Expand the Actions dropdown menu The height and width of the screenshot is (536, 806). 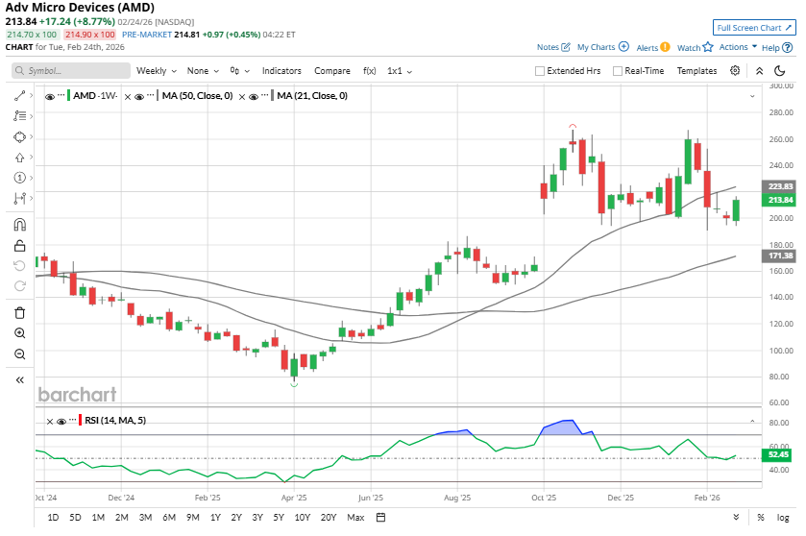[737, 47]
